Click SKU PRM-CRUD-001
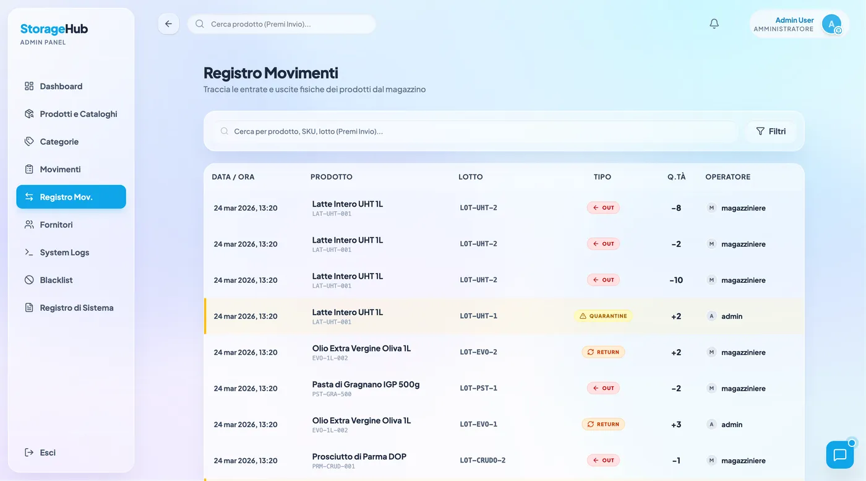Screen dimensions: 866x481 pos(334,467)
